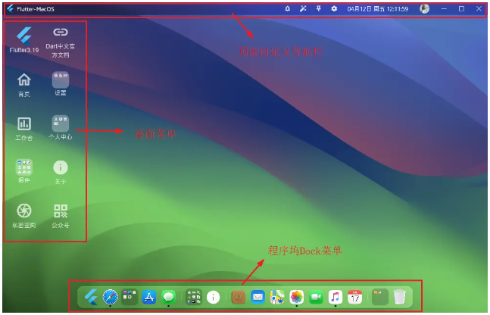The image size is (490, 315).
Task: Open the Trash in the Dock
Action: click(x=399, y=297)
